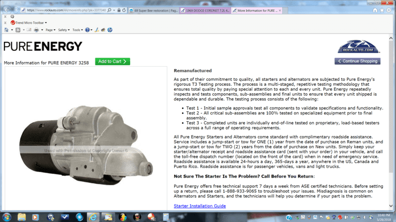Click the RockAuto.com logo
The height and width of the screenshot is (222, 396).
coord(359,46)
